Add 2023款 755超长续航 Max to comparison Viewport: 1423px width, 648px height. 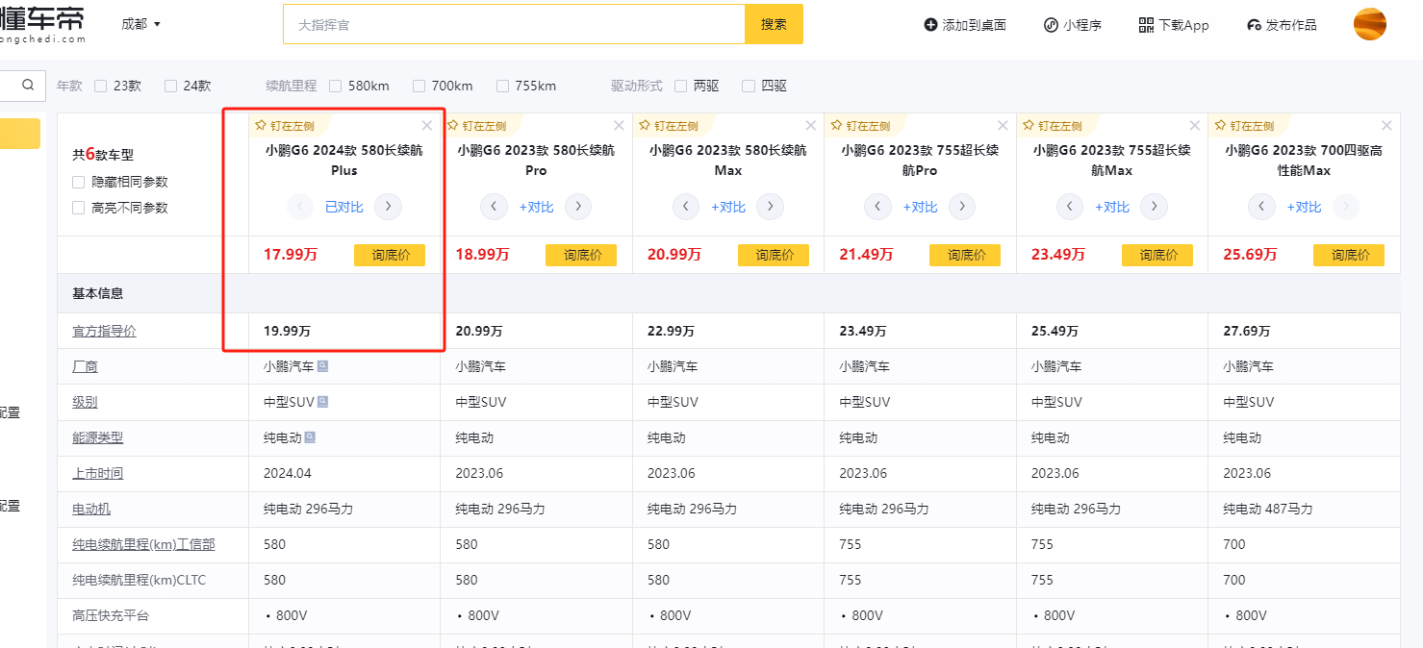pyautogui.click(x=1111, y=207)
